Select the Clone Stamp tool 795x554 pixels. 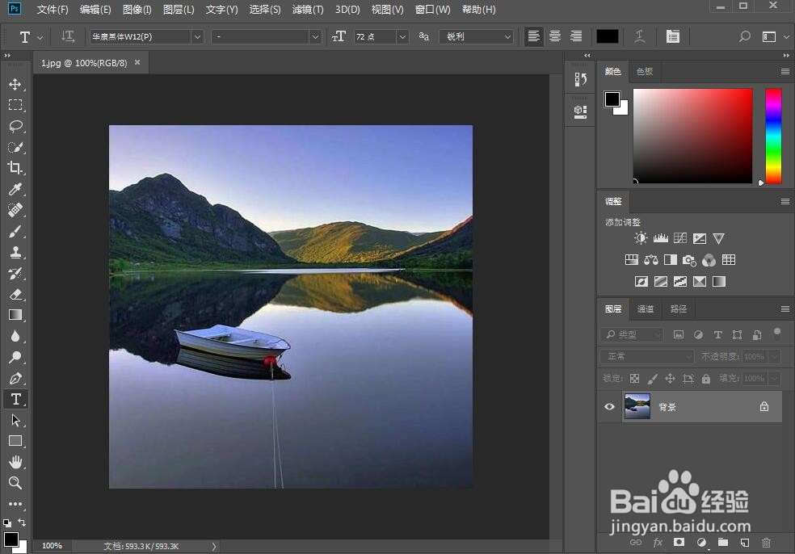15,252
